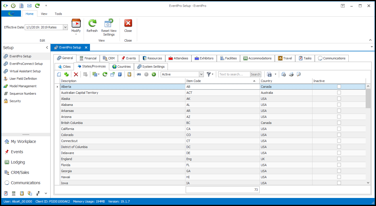The width and height of the screenshot is (376, 206).
Task: Check the Inactive box for Alabama
Action: pos(339,105)
